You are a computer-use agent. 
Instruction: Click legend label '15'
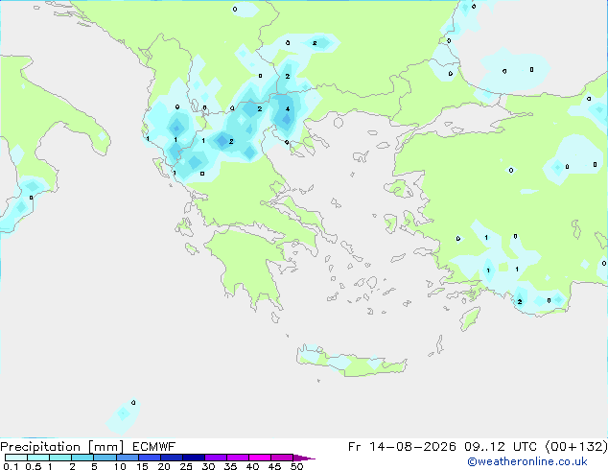(142, 466)
